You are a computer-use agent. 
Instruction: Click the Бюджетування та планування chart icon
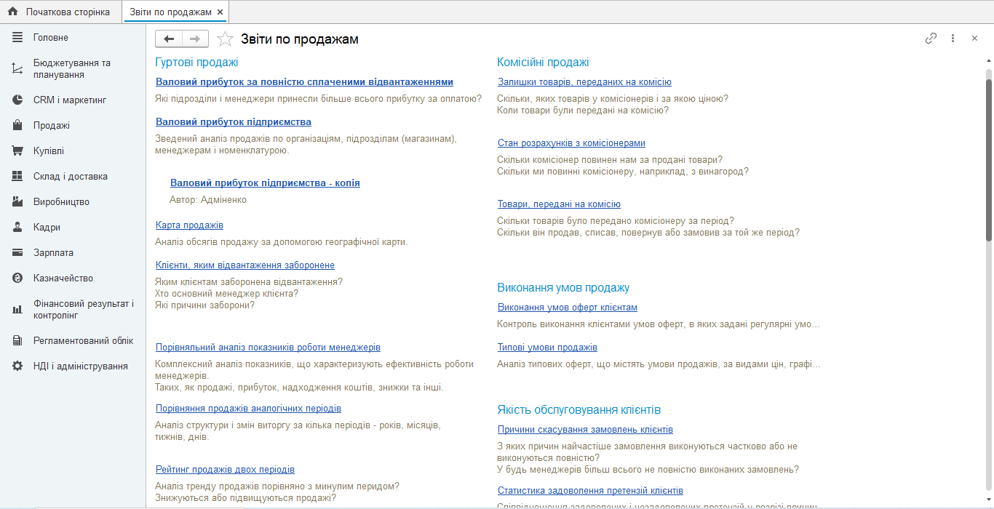point(17,69)
